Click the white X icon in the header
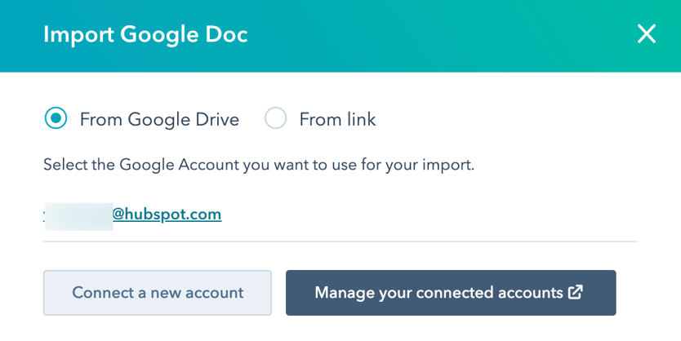This screenshot has width=681, height=341. coord(646,34)
